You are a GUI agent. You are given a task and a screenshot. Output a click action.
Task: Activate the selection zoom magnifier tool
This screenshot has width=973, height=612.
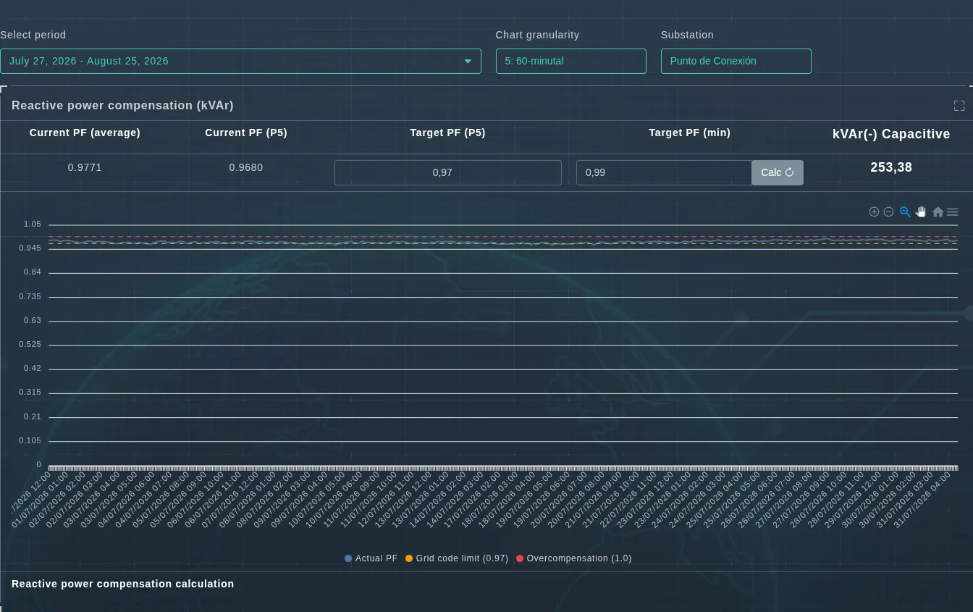coord(905,212)
